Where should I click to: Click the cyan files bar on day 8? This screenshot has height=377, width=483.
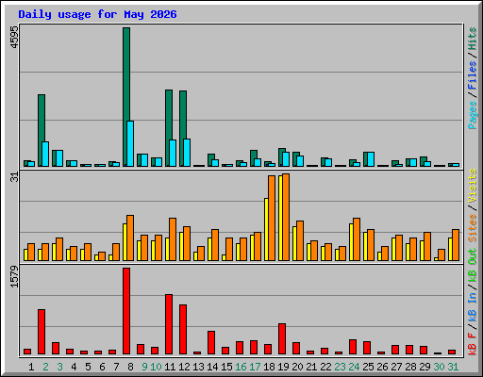click(130, 143)
